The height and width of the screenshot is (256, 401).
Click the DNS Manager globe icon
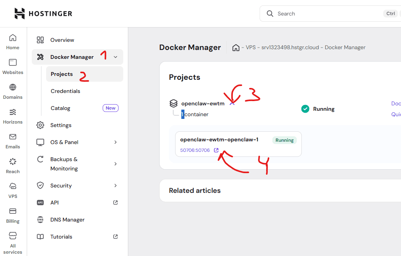point(40,220)
